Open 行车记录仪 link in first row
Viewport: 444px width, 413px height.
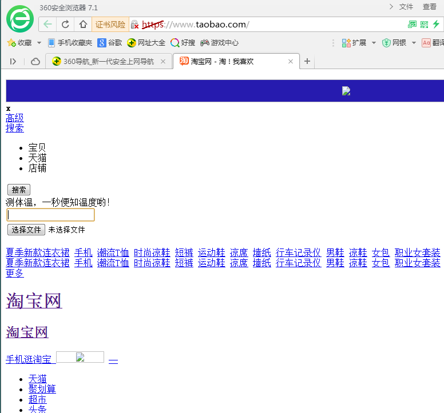(x=299, y=252)
